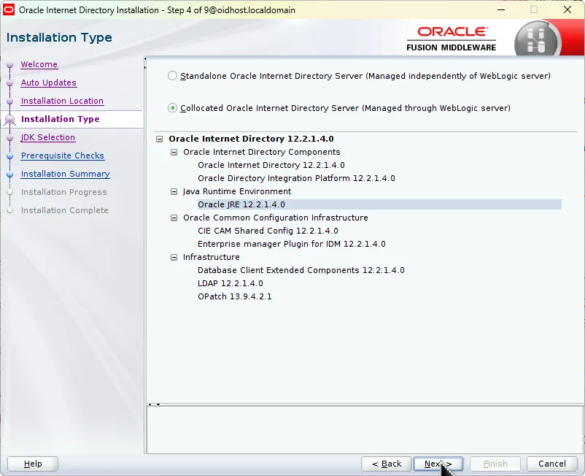
Task: Select the Oracle JRE 12.2.1.4.0 row
Action: click(379, 204)
